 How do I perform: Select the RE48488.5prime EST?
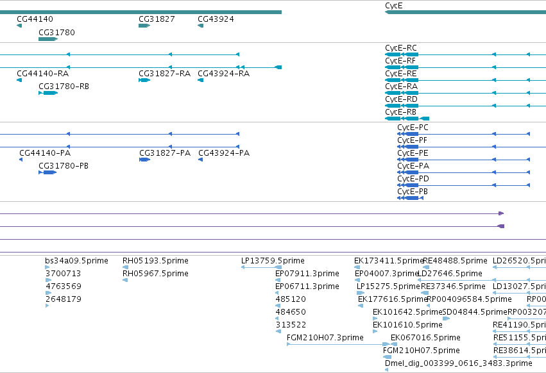(426, 267)
